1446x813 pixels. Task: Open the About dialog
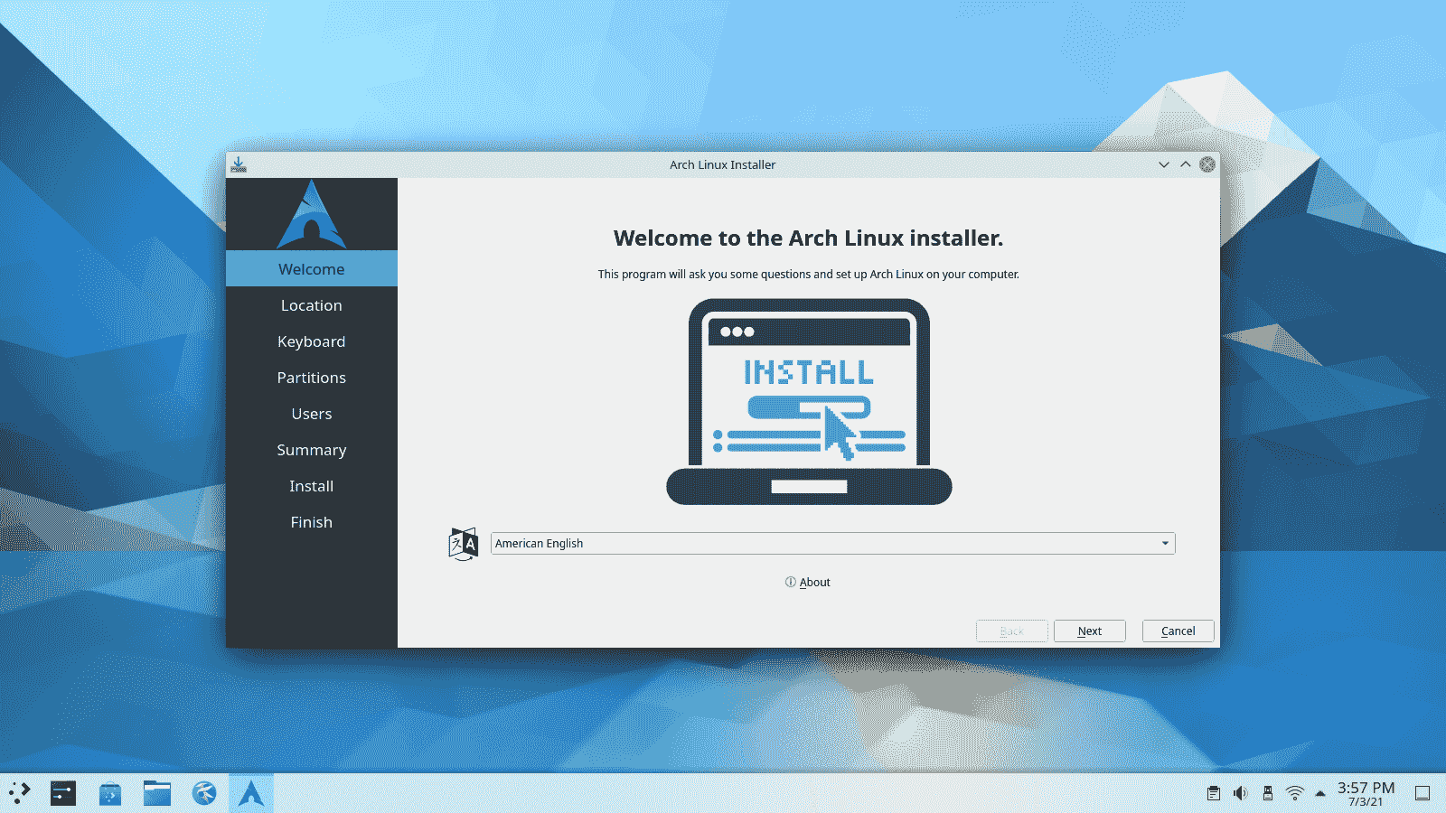[807, 582]
